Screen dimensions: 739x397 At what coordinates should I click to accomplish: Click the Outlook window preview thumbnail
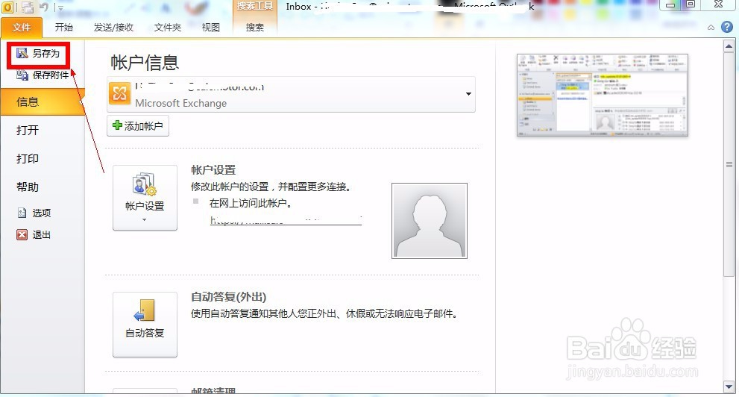click(x=603, y=95)
